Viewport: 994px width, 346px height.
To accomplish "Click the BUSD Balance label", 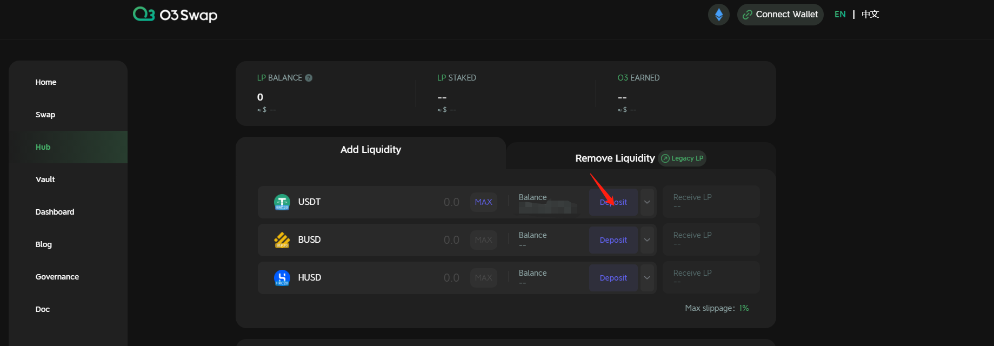I will [x=532, y=235].
